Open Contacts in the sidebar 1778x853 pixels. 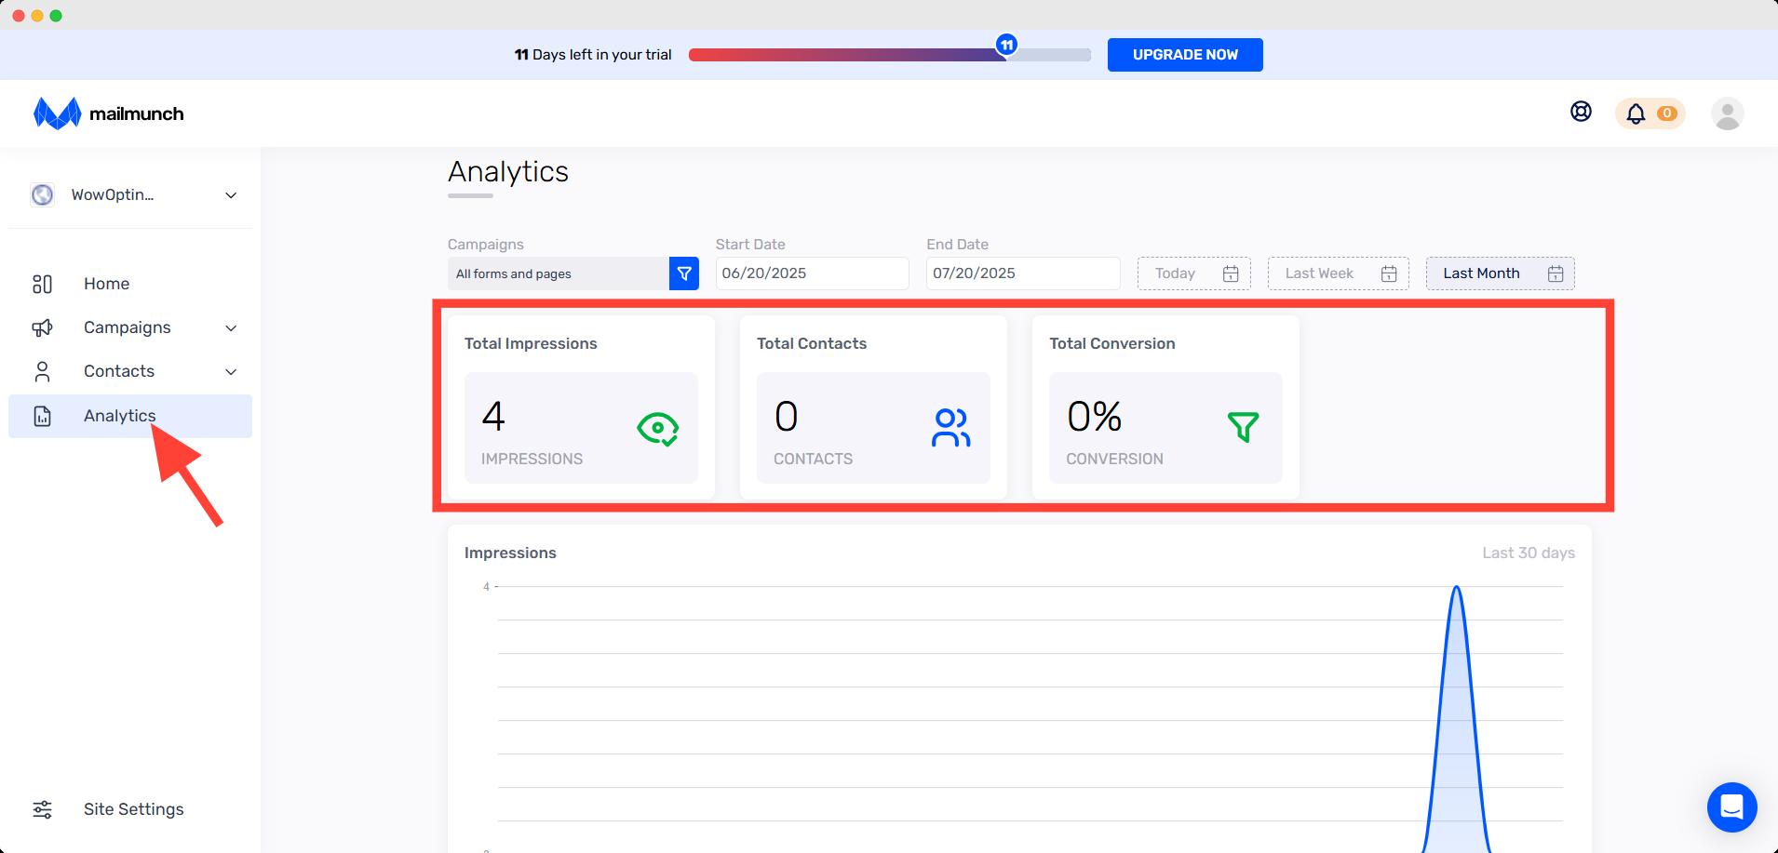[130, 371]
